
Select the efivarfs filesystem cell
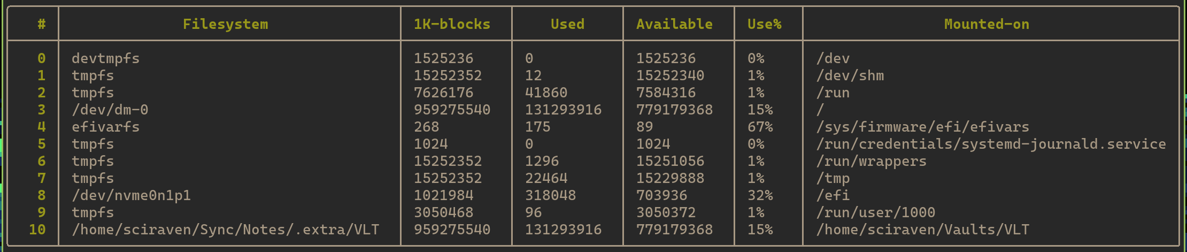point(105,127)
